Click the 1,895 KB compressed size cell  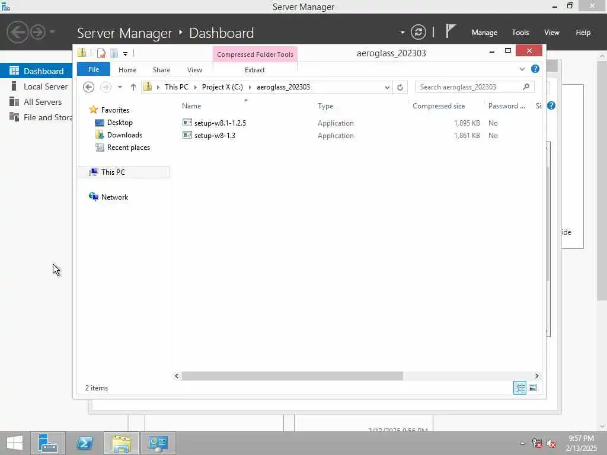click(x=467, y=123)
